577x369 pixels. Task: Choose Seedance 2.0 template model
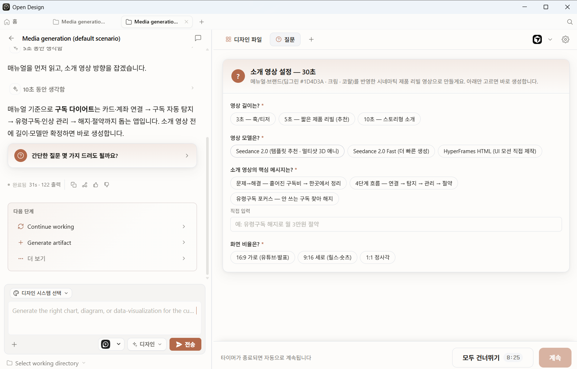tap(287, 151)
